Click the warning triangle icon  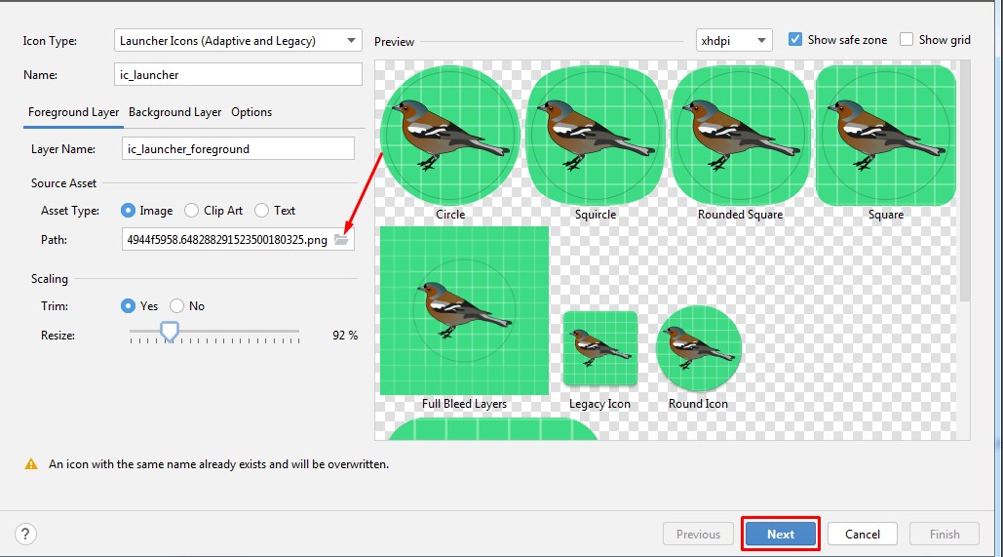(x=31, y=464)
